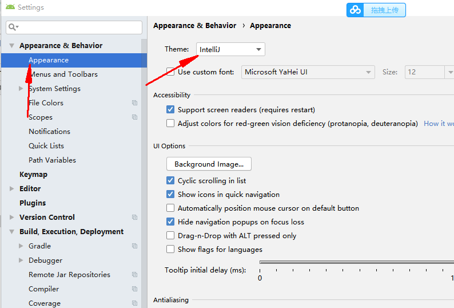Viewport: 454px width, 308px height.
Task: Click the project-level icon beside File Colors
Action: [134, 102]
